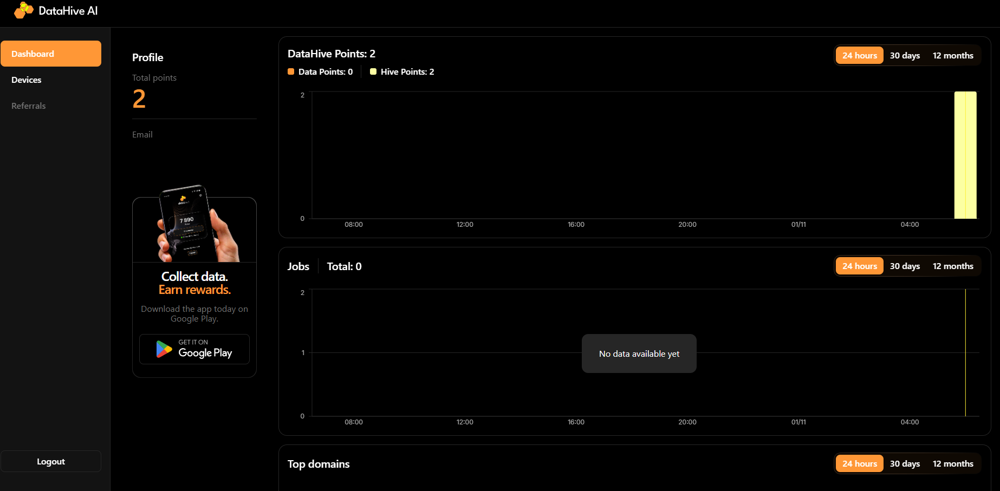Click the orange Data Points legend square
Viewport: 1000px width, 491px height.
click(x=291, y=71)
